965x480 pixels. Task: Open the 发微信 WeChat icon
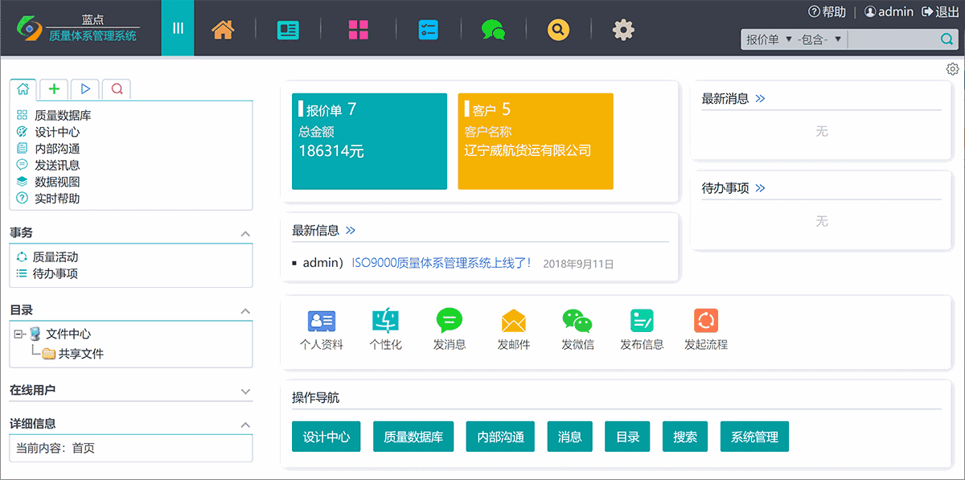[577, 319]
